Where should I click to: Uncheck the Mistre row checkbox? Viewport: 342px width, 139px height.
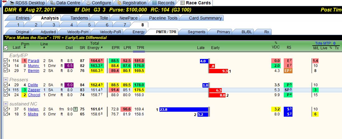(x=6, y=114)
